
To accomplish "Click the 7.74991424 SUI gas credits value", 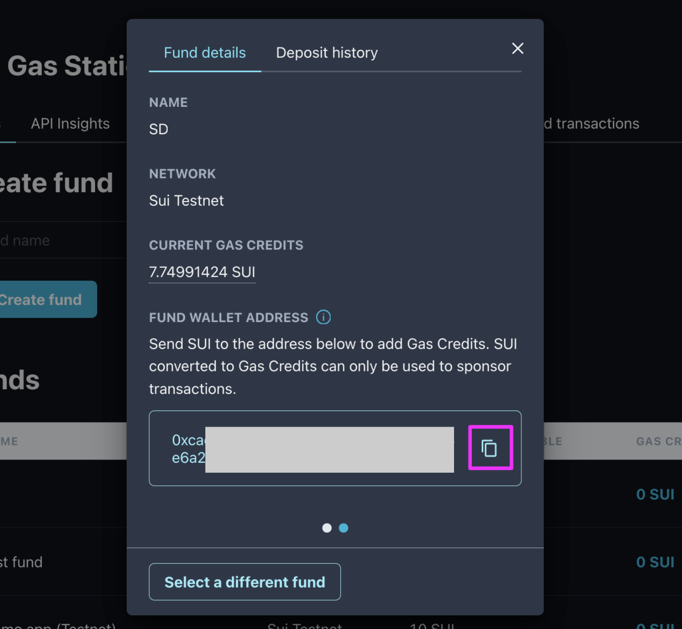I will pyautogui.click(x=202, y=272).
